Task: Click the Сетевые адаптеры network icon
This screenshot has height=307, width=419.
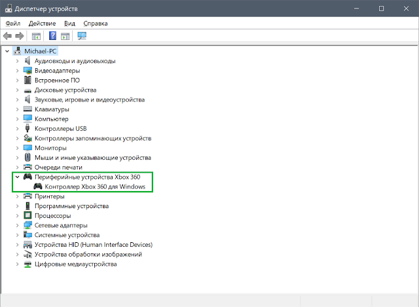Action: 27,225
